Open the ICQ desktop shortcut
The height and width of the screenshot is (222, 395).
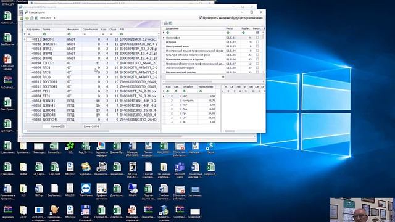(x=70, y=147)
